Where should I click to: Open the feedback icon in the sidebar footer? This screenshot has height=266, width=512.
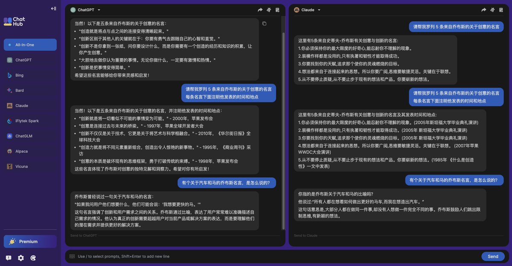coord(9,258)
